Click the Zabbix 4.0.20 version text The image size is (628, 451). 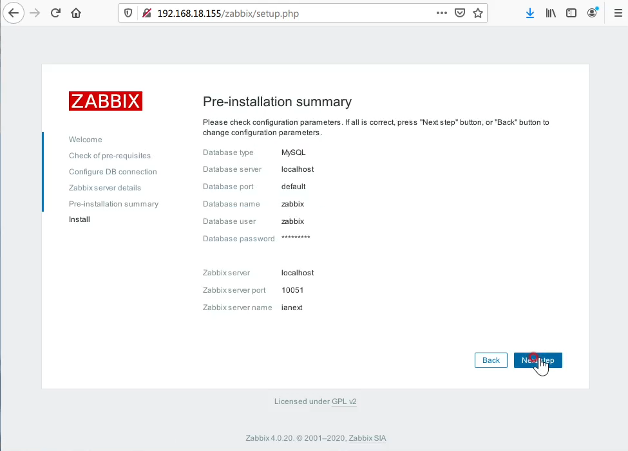269,438
